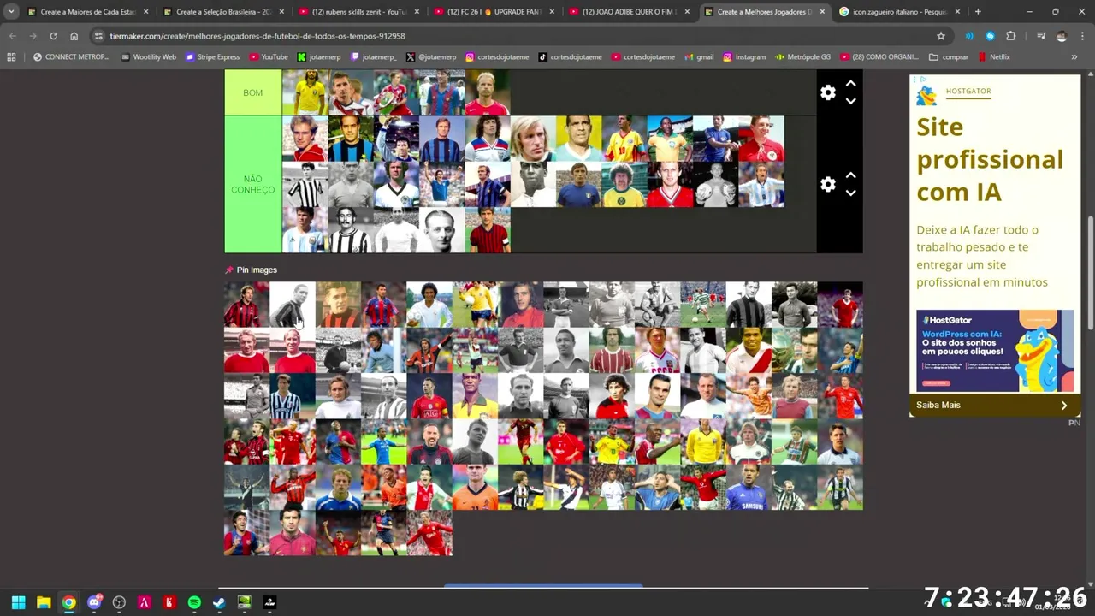Bookmark this page with the star icon
This screenshot has height=616, width=1095.
coord(941,36)
